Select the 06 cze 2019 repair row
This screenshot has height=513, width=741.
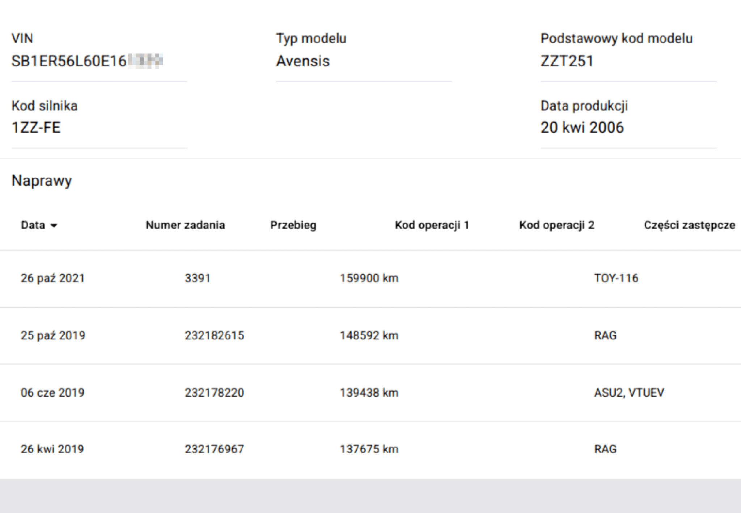pyautogui.click(x=53, y=392)
